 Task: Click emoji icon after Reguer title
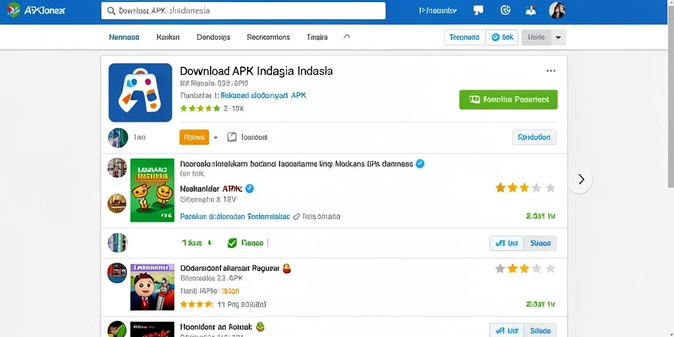pyautogui.click(x=287, y=269)
